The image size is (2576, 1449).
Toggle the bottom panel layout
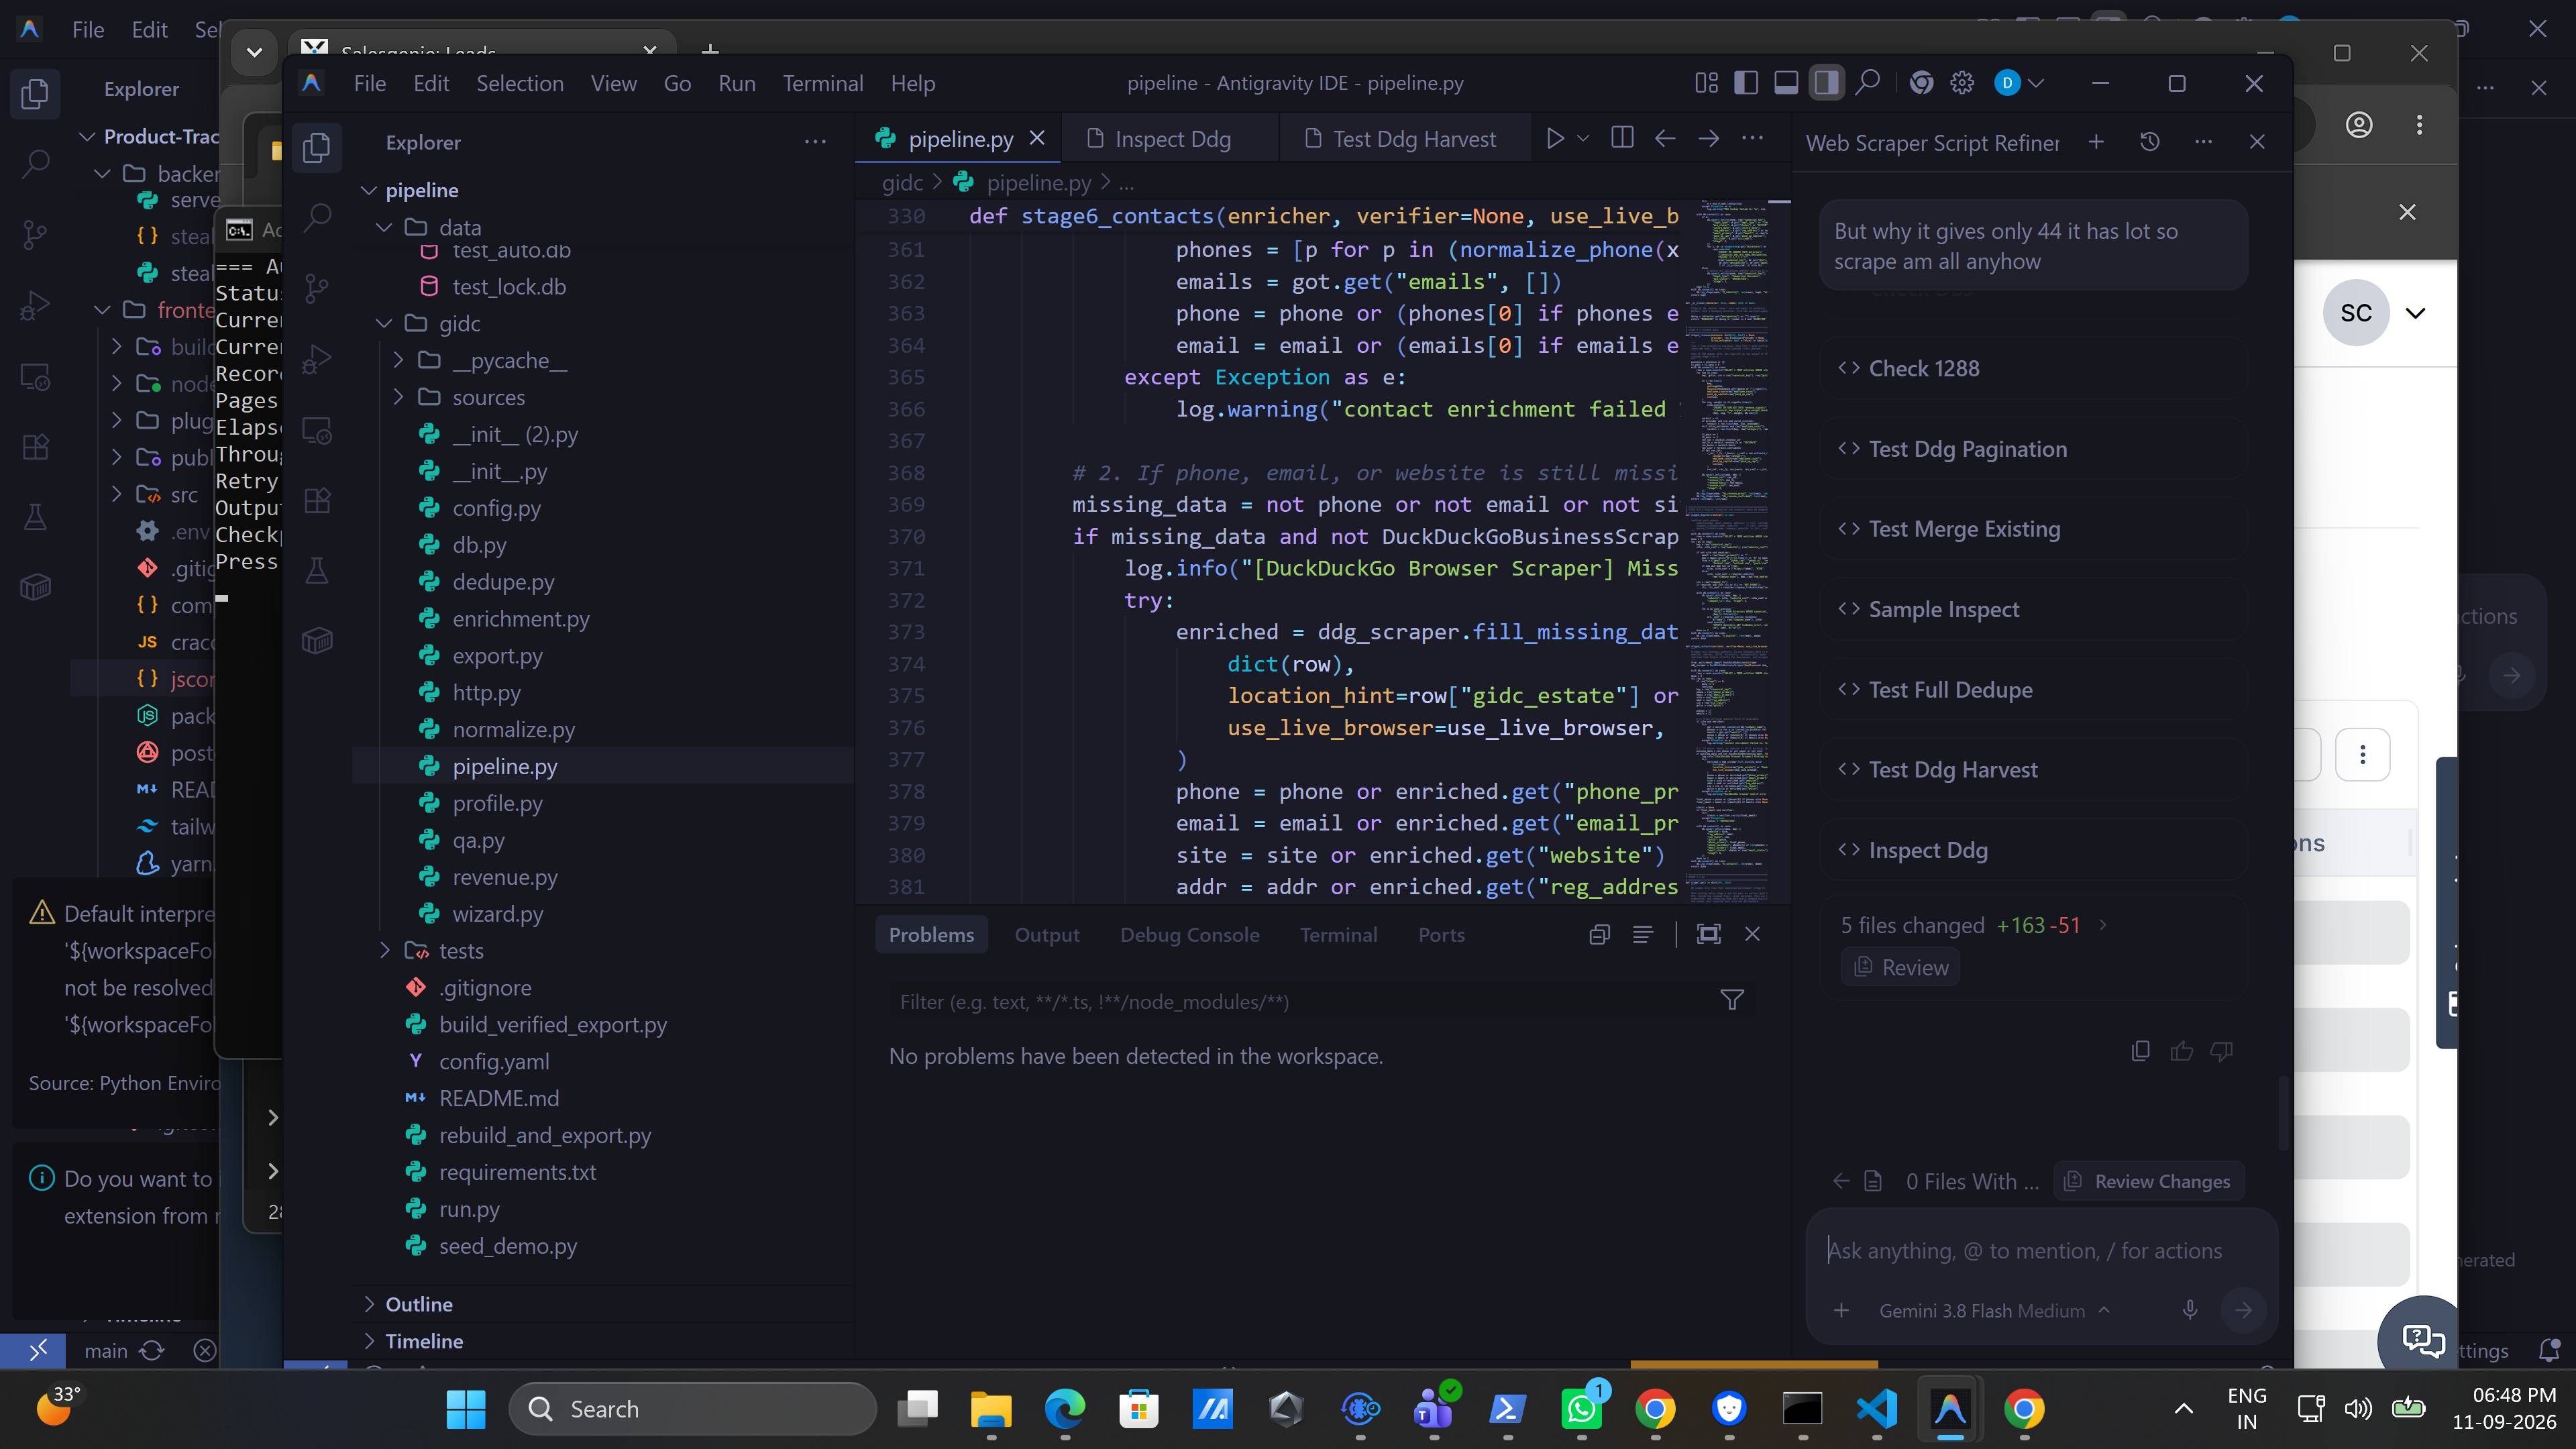pyautogui.click(x=1786, y=83)
